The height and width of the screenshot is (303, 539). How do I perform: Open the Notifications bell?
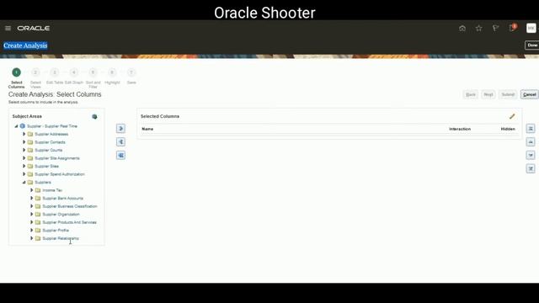512,28
